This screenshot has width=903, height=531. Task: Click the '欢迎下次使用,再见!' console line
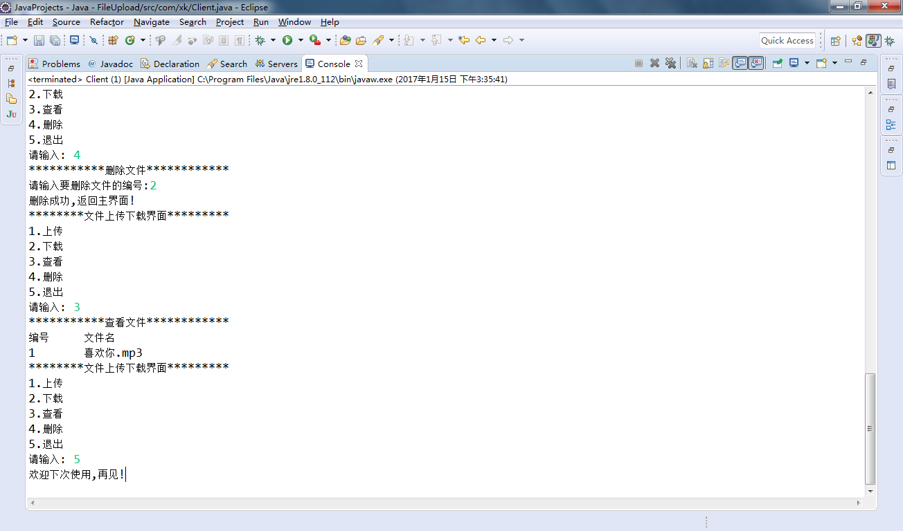pos(77,474)
